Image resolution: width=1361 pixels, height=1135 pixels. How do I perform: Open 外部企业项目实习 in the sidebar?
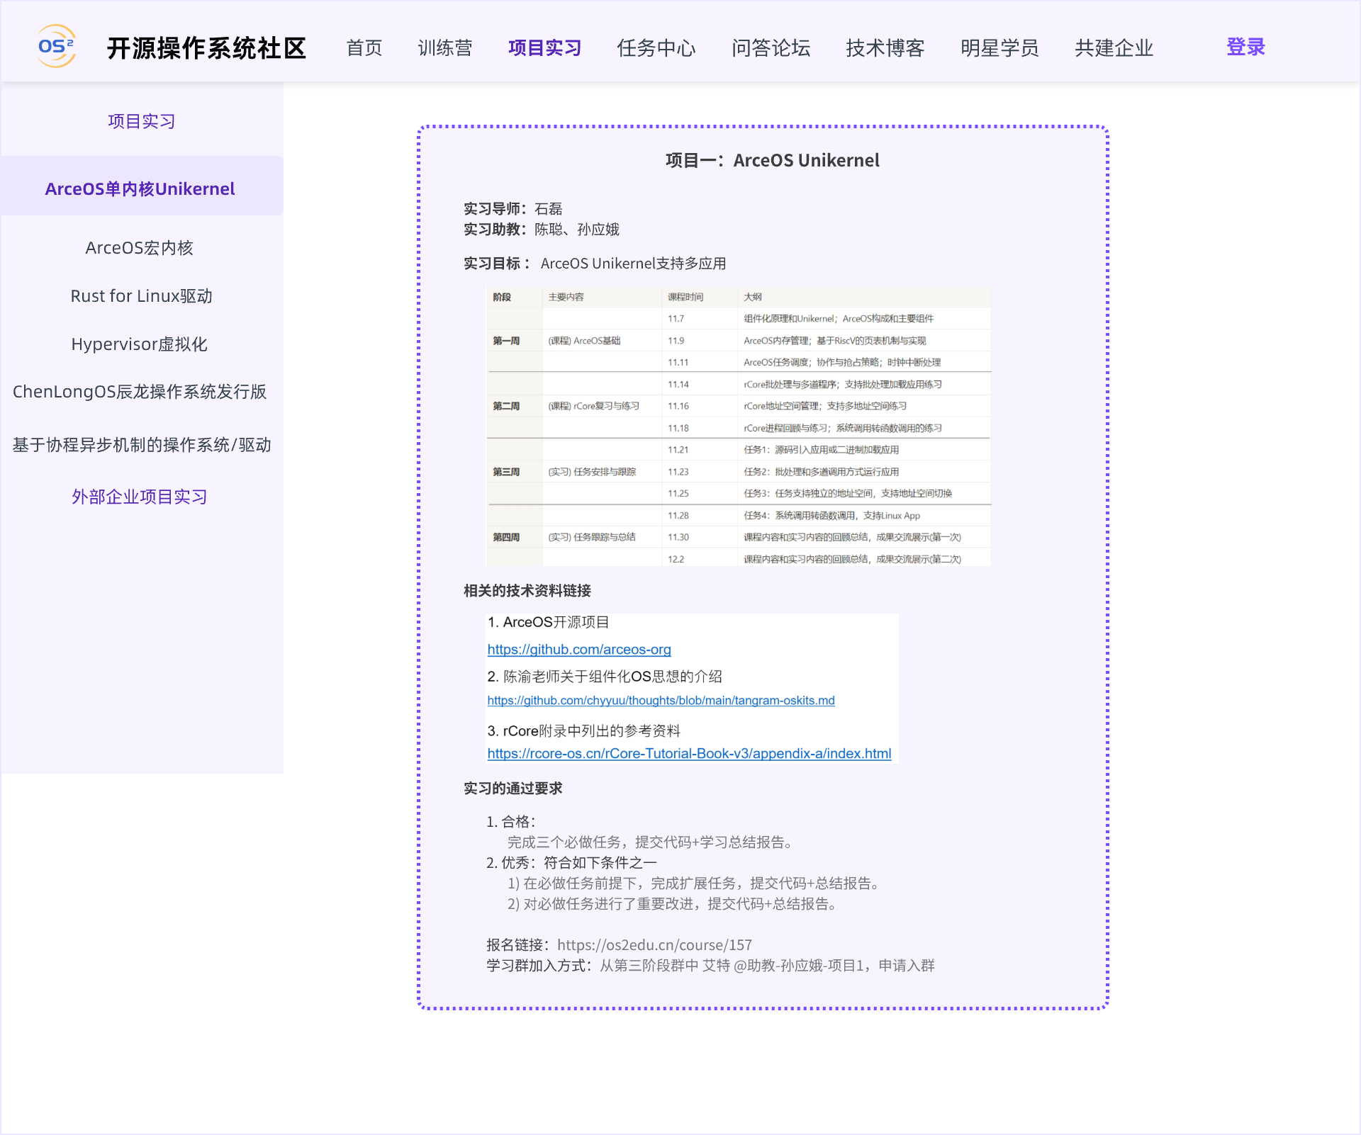pos(140,497)
